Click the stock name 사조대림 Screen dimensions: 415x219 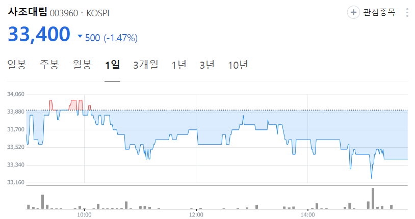pos(28,12)
